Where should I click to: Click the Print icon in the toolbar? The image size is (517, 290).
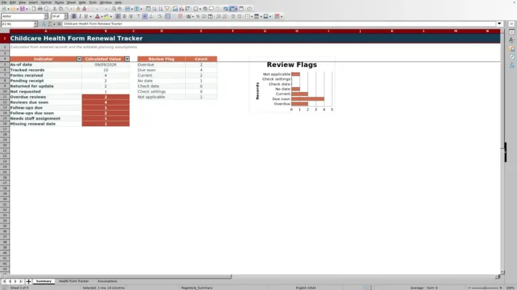(x=40, y=9)
